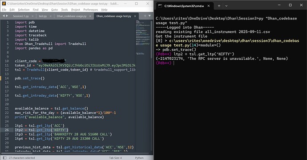307x160 pixels.
Task: Select the Dhan_codebase usage test.py tab
Action: (x=114, y=16)
